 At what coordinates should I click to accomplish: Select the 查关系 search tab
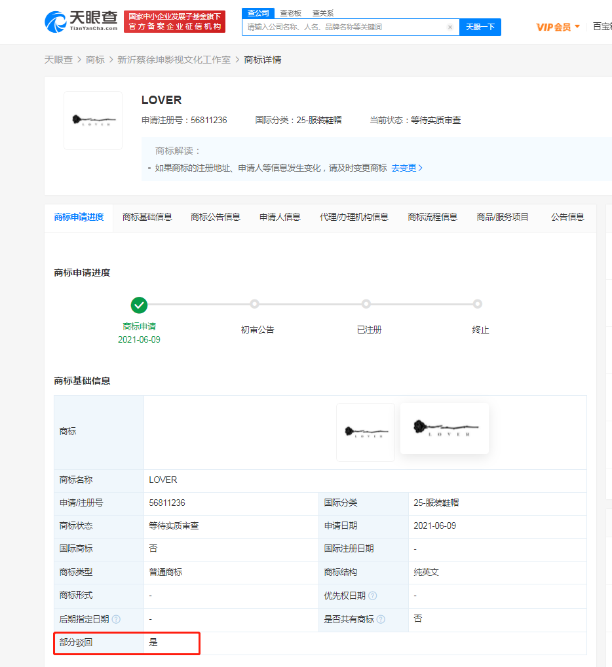(x=323, y=13)
